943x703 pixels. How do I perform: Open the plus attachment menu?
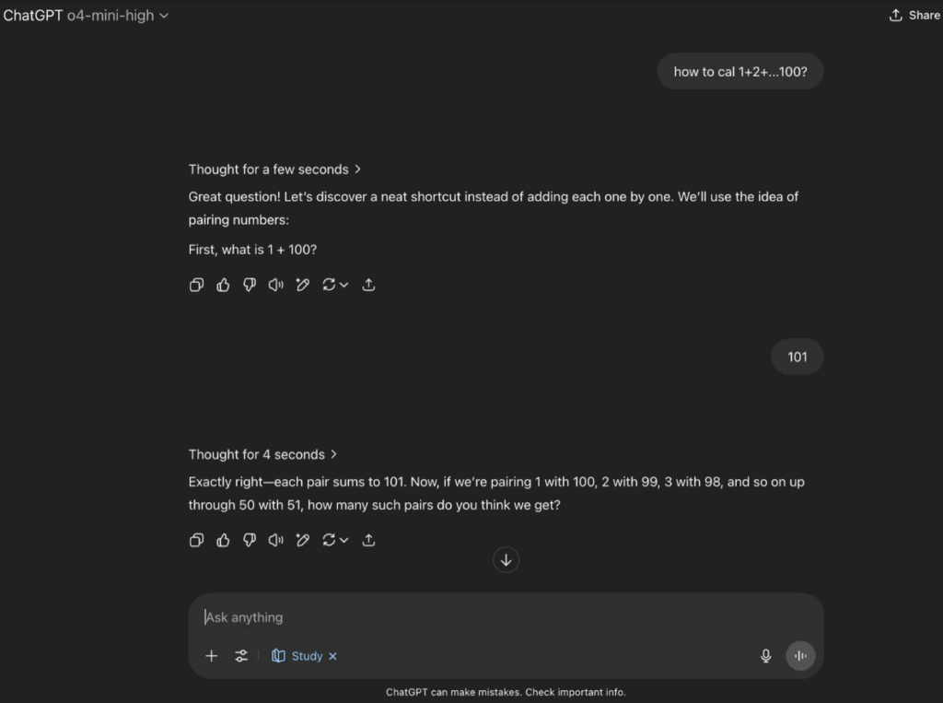211,656
